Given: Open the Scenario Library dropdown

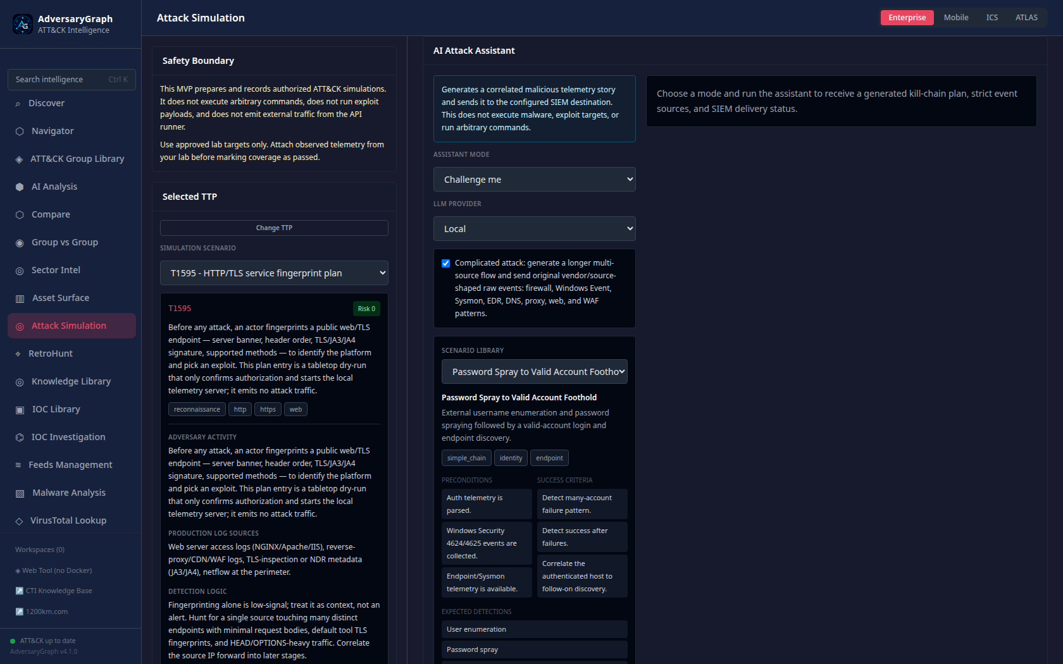Looking at the screenshot, I should [x=535, y=372].
